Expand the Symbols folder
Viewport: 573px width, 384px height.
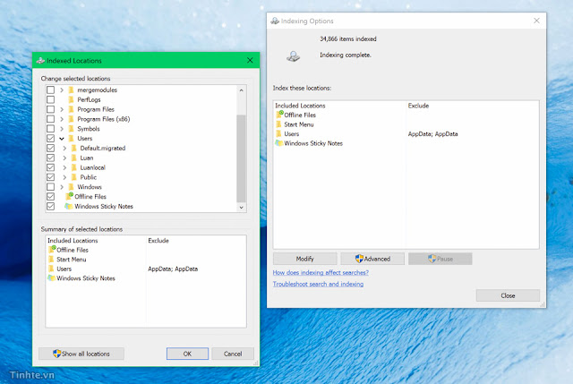coord(62,129)
